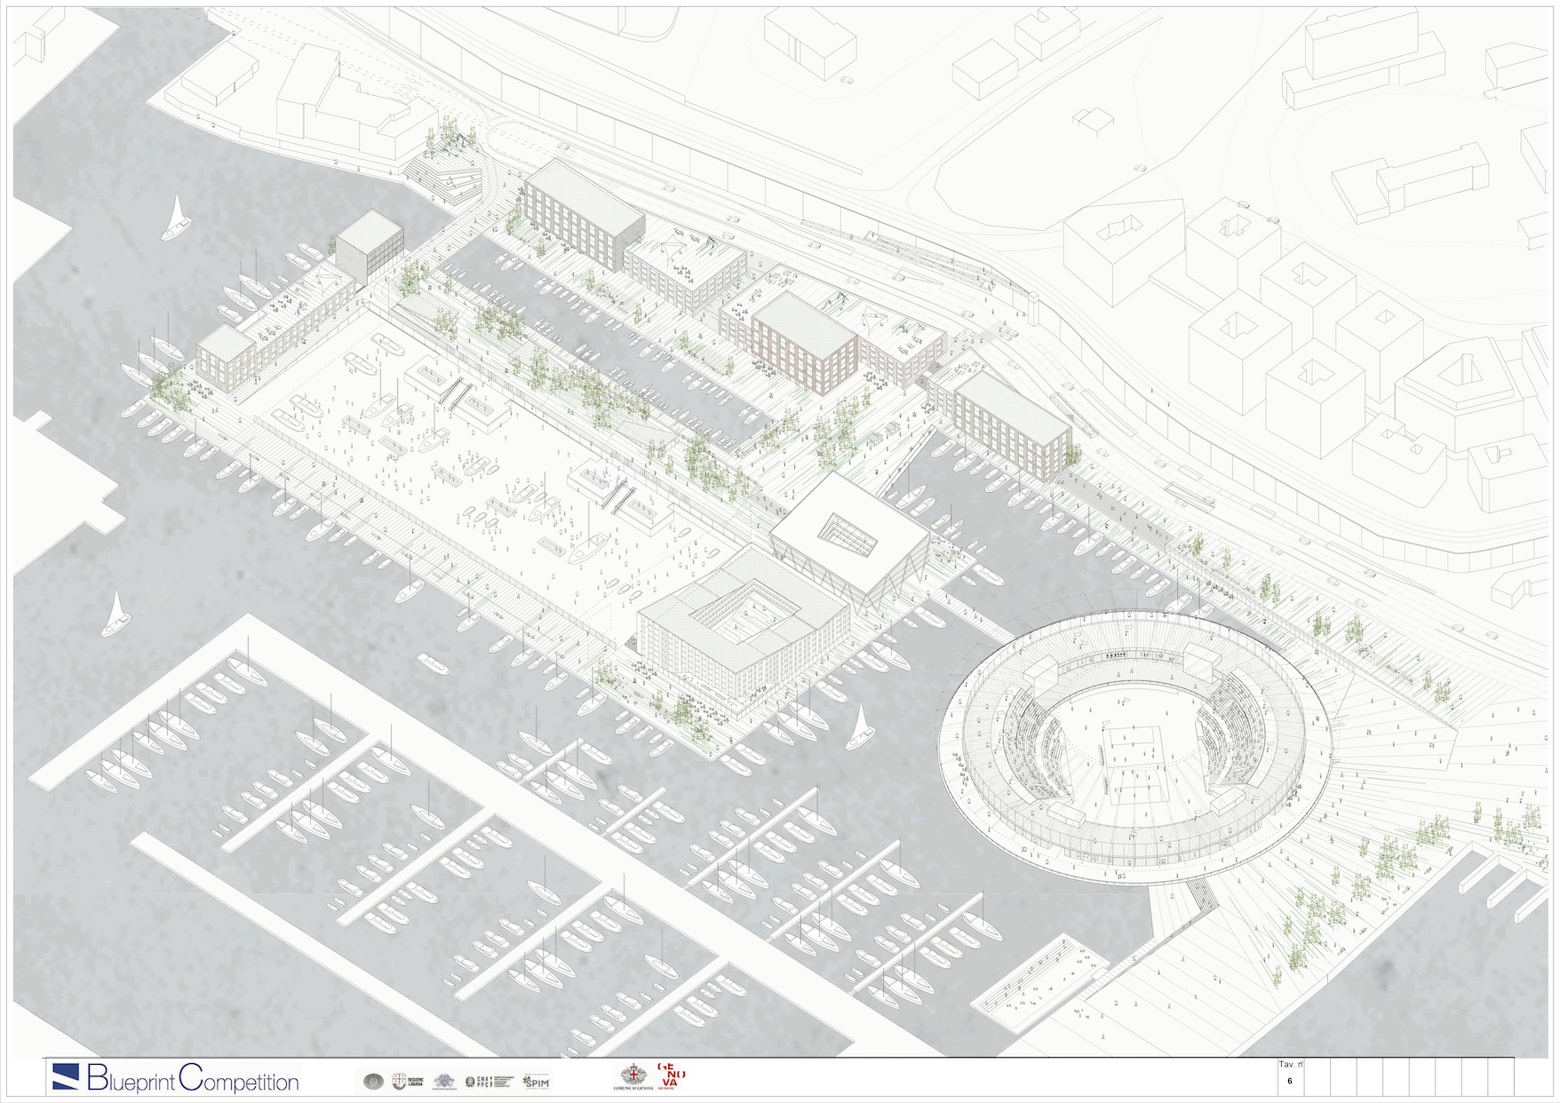Click the CNAPPC logo
The image size is (1560, 1103).
coord(489,1080)
